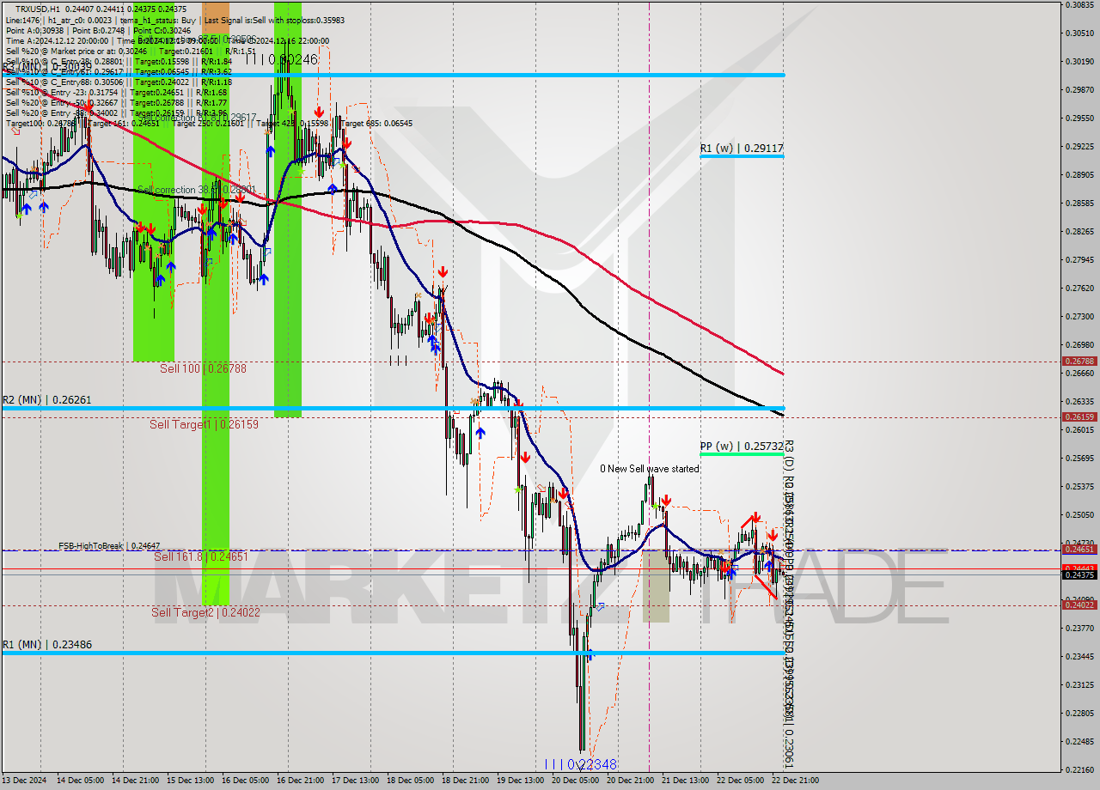
Task: Click the 0.27620 price axis value
Action: click(x=1079, y=288)
